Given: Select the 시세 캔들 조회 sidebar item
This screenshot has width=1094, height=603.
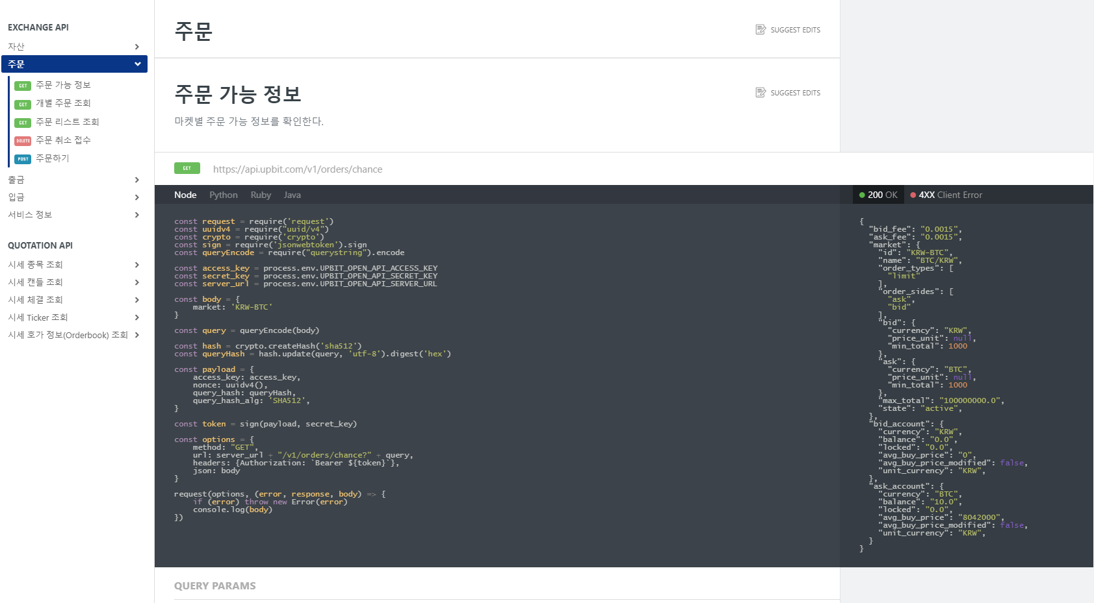Looking at the screenshot, I should coord(74,282).
